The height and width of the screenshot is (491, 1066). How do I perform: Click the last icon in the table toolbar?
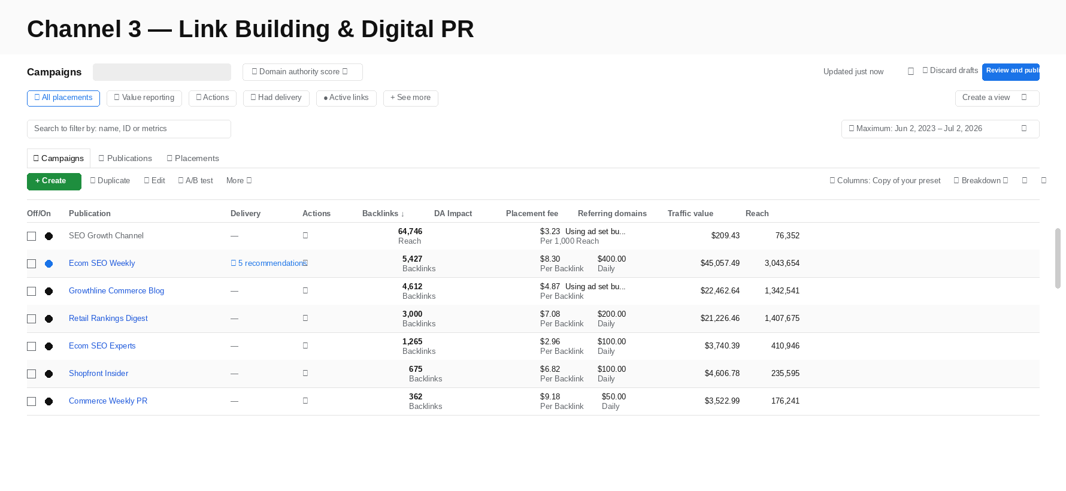coord(1044,181)
